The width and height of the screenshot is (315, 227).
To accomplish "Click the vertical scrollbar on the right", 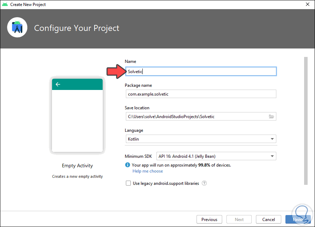I will [x=306, y=119].
